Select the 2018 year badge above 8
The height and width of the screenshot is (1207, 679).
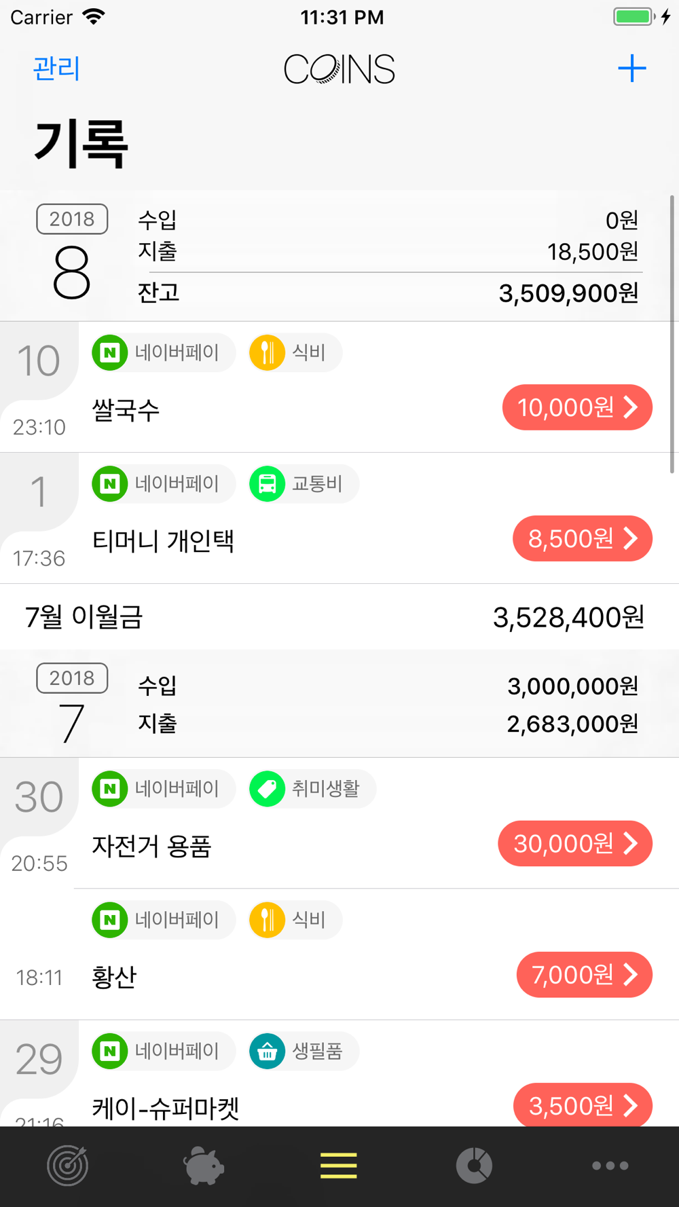coord(72,219)
